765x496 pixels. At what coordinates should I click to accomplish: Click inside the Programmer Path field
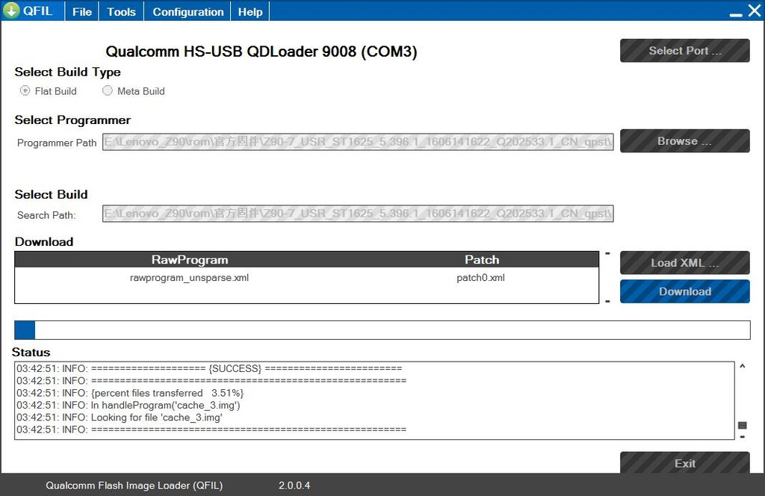[358, 141]
